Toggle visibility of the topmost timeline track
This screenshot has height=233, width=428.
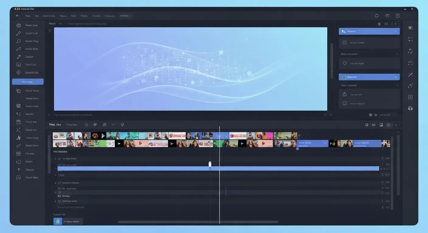click(55, 158)
